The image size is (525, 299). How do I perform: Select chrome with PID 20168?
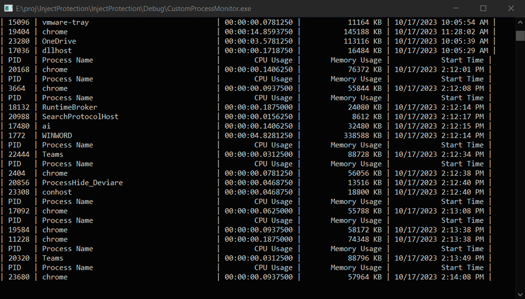click(55, 69)
